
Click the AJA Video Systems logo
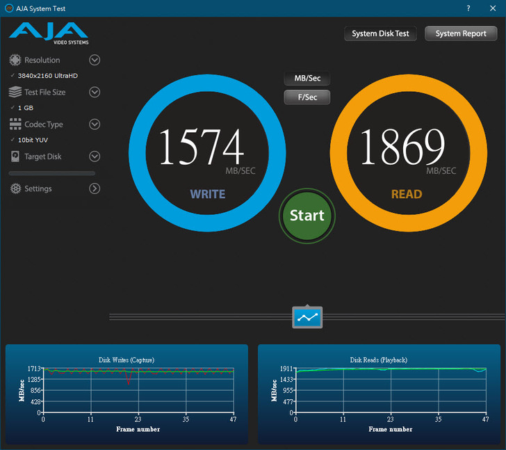(49, 32)
